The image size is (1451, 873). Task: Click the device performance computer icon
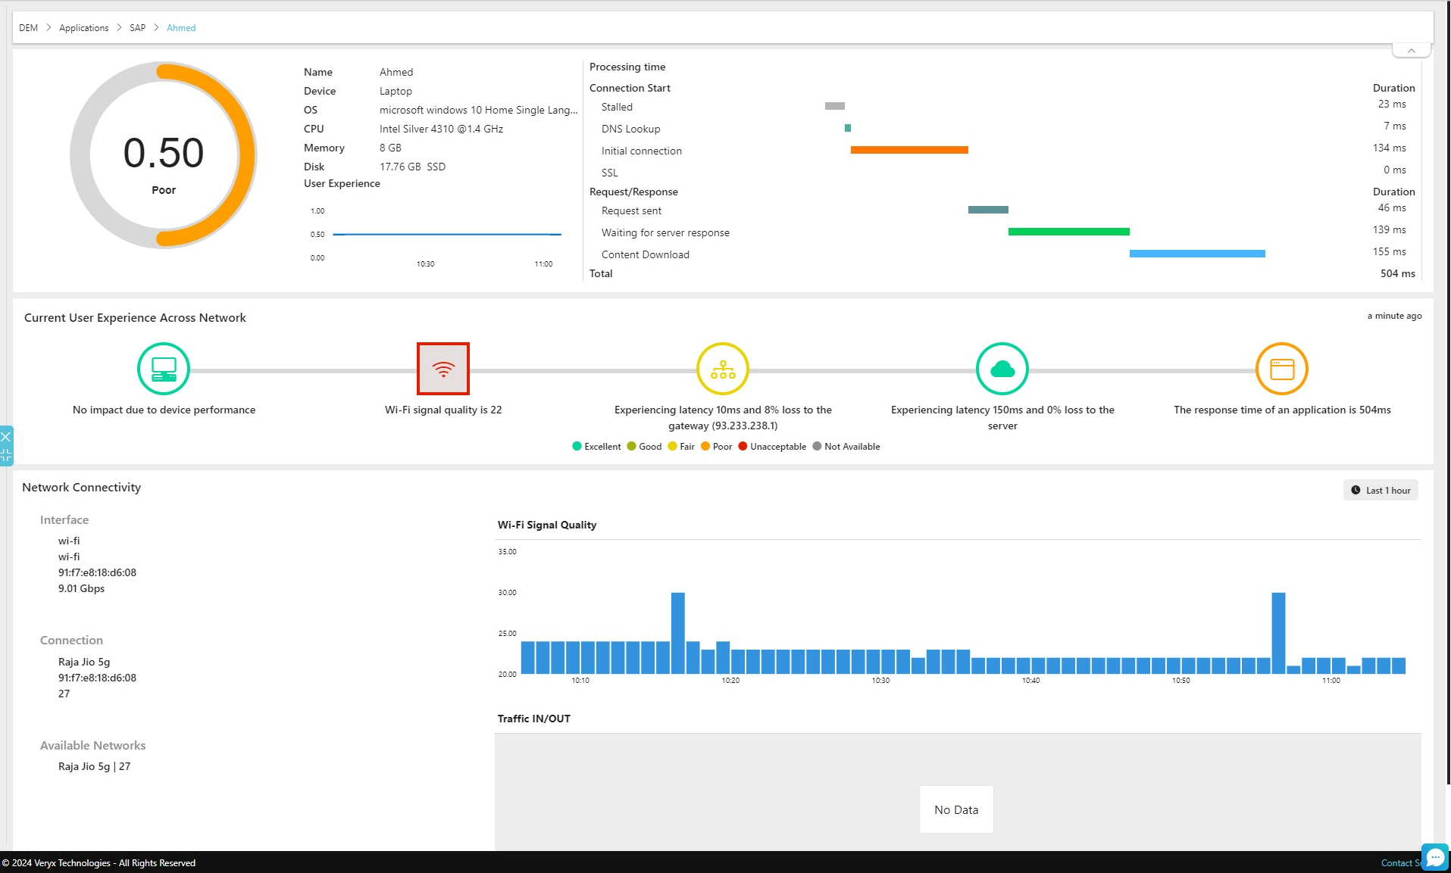click(x=164, y=369)
